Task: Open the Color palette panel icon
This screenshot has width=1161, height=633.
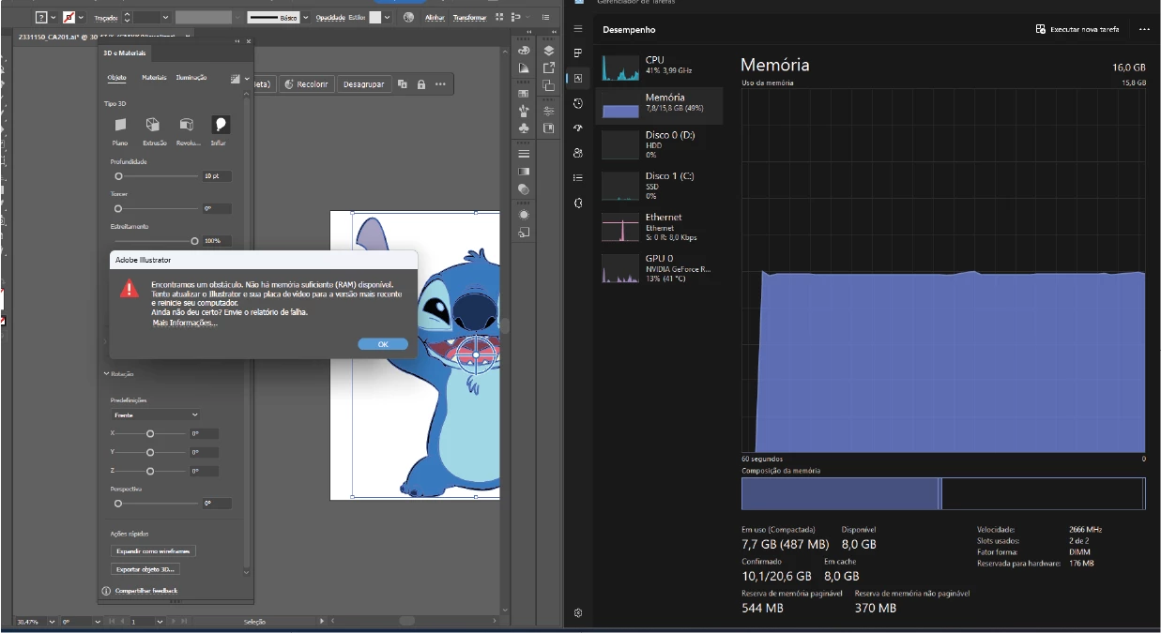Action: (524, 51)
